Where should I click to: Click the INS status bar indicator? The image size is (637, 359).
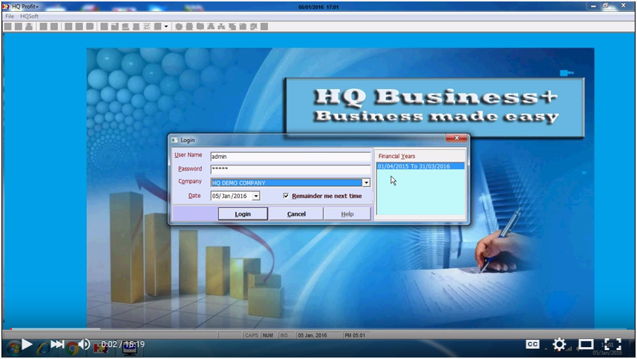pyautogui.click(x=284, y=335)
